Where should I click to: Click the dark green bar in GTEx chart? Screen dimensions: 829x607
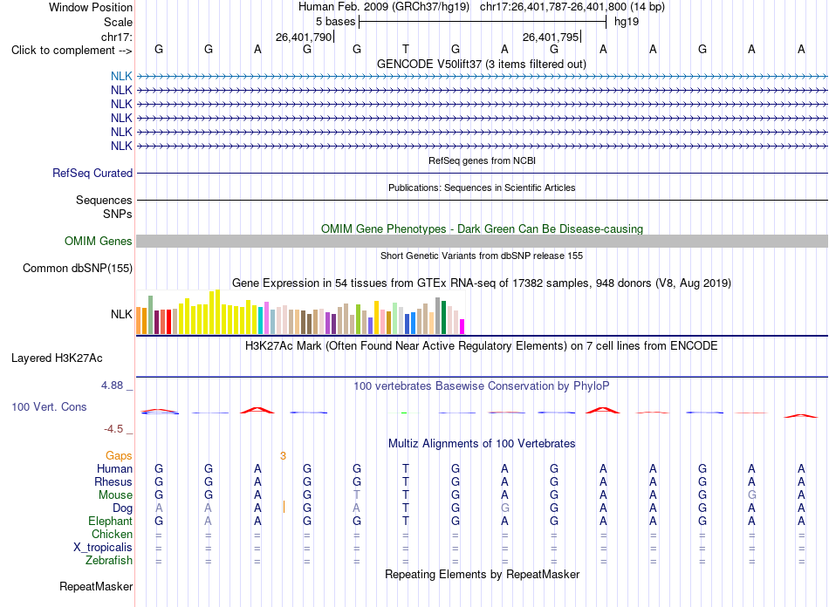point(443,317)
